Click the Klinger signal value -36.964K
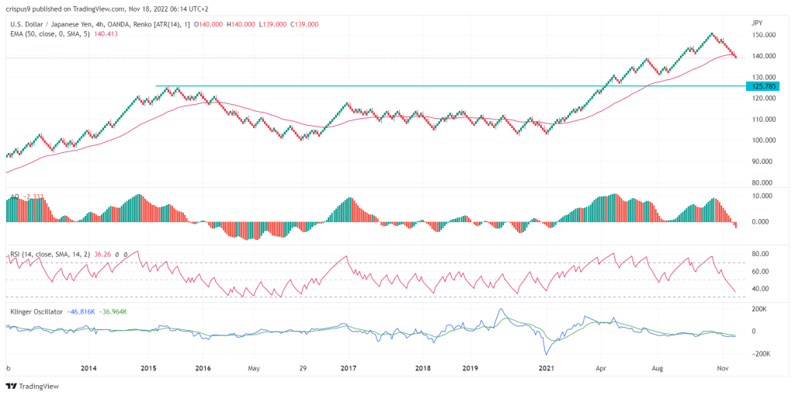 (x=112, y=311)
